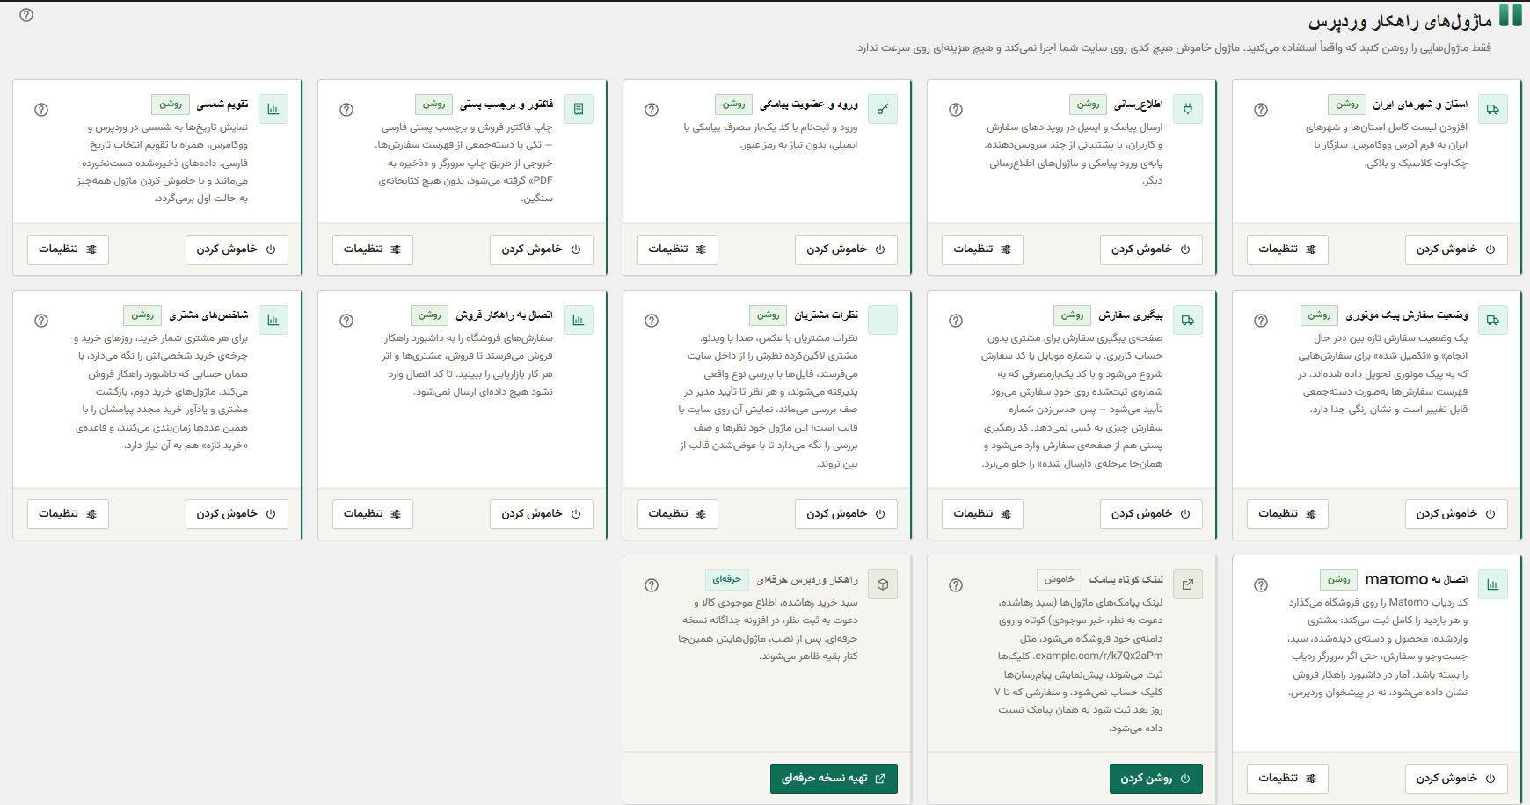Viewport: 1530px width, 805px height.
Task: Open help for ورود و عضویت پیامکی
Action: 652,110
